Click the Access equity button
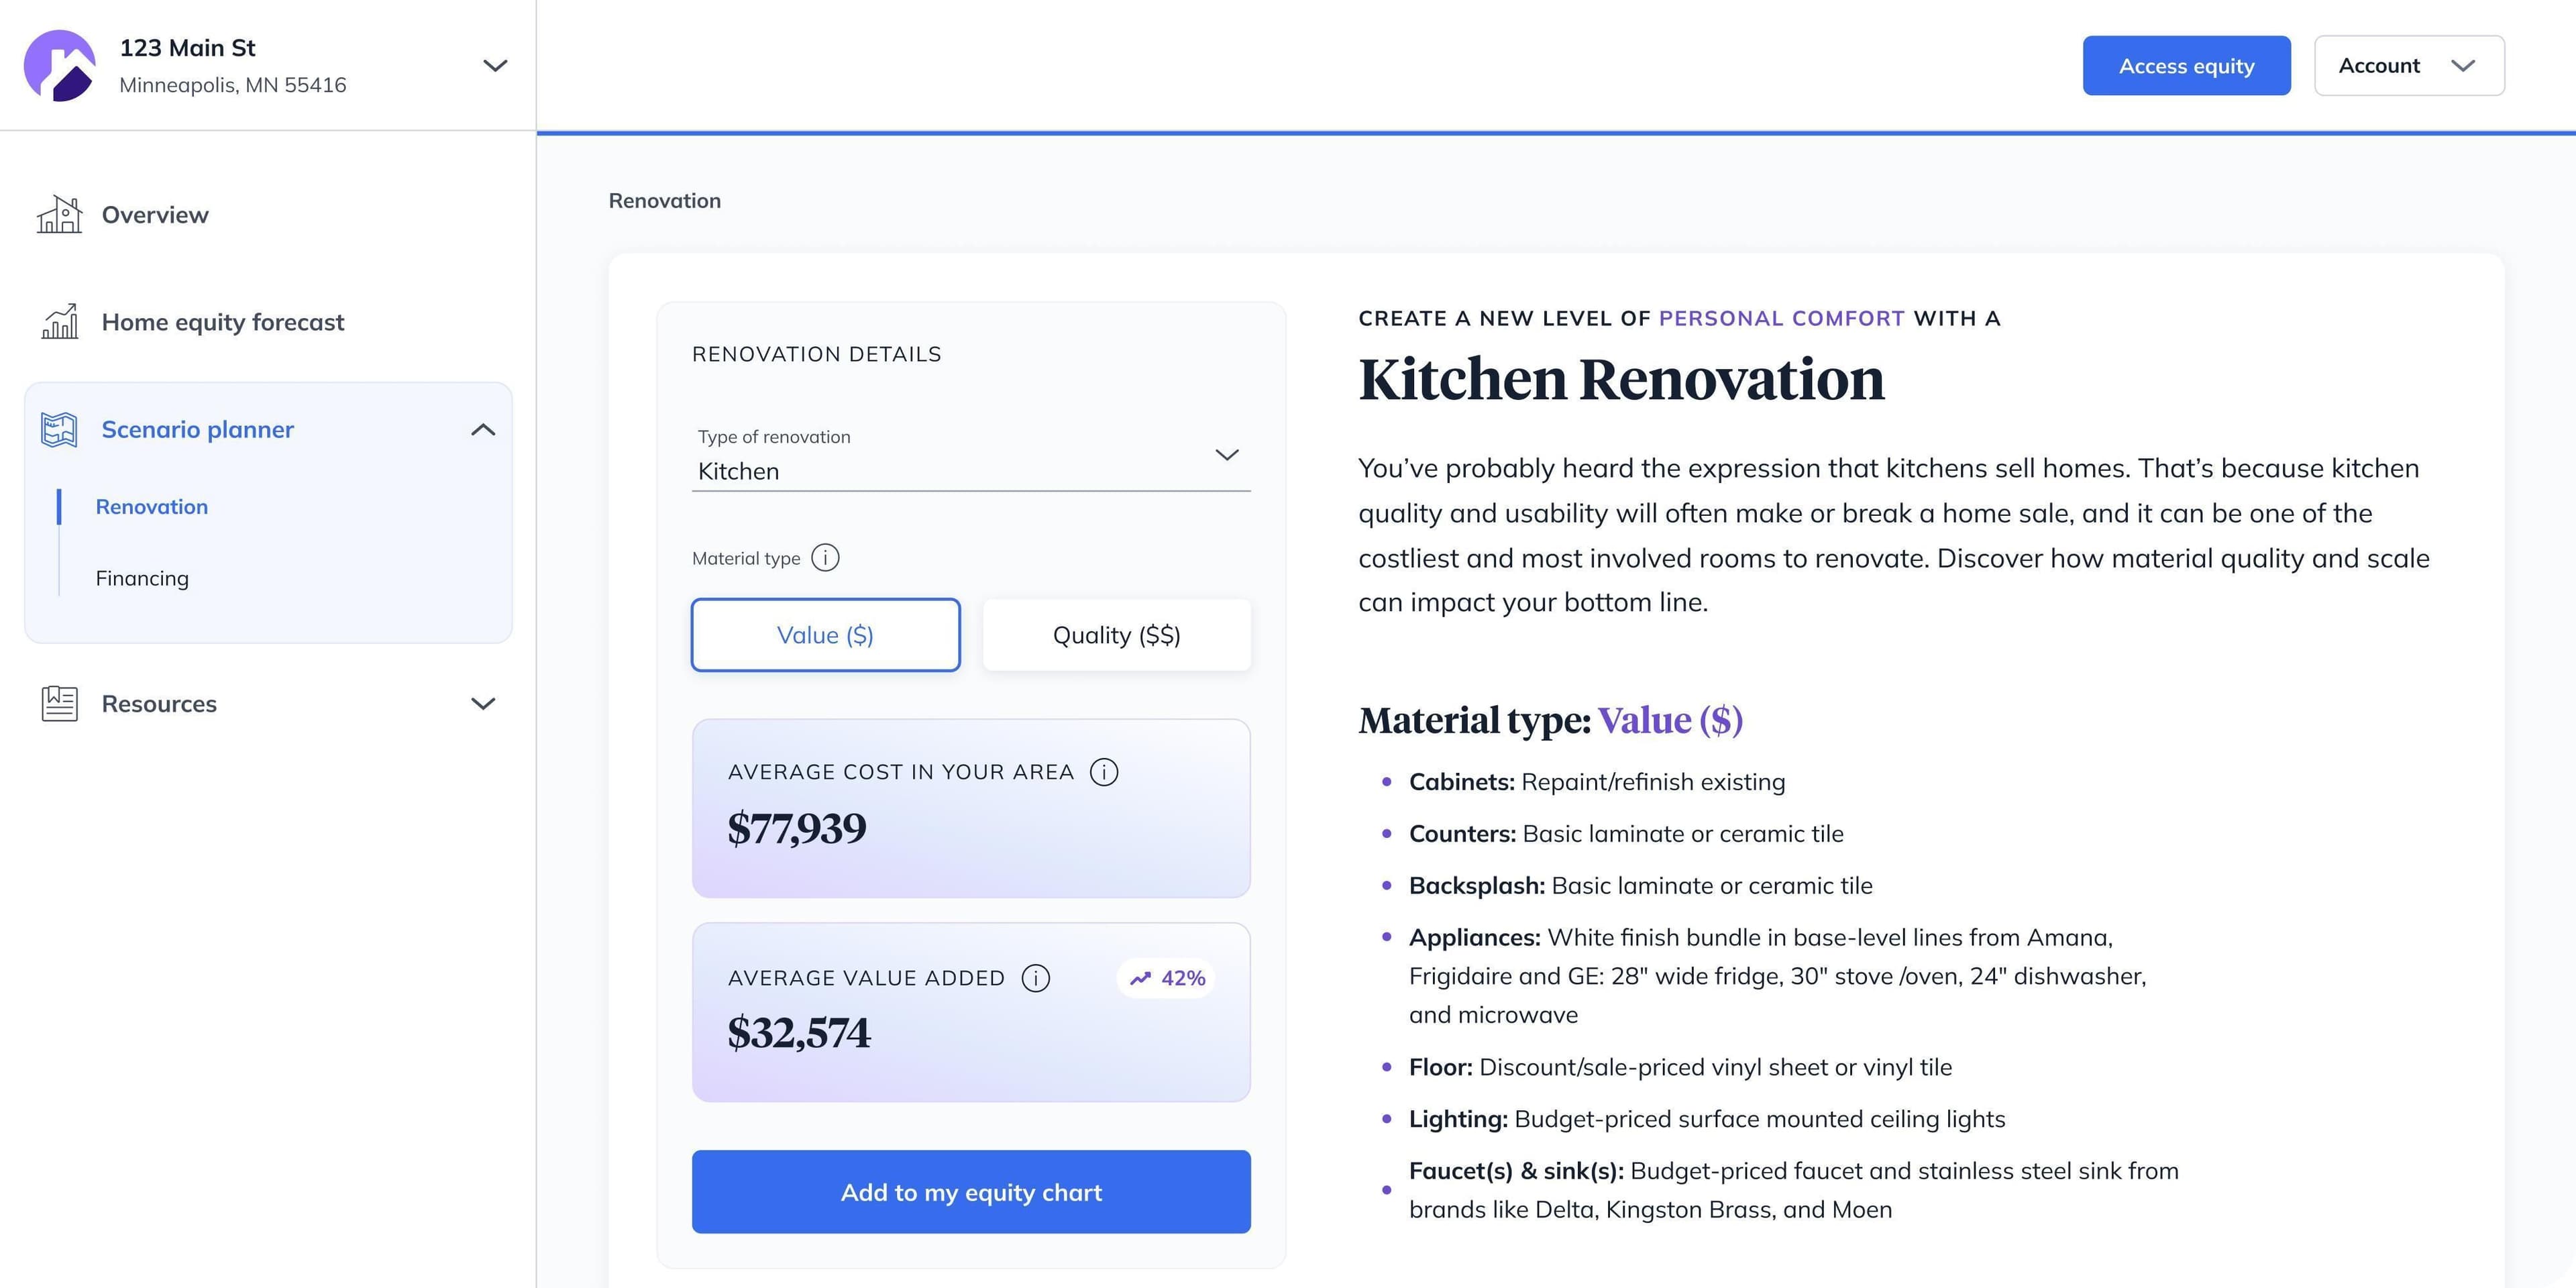The image size is (2576, 1288). (2186, 65)
